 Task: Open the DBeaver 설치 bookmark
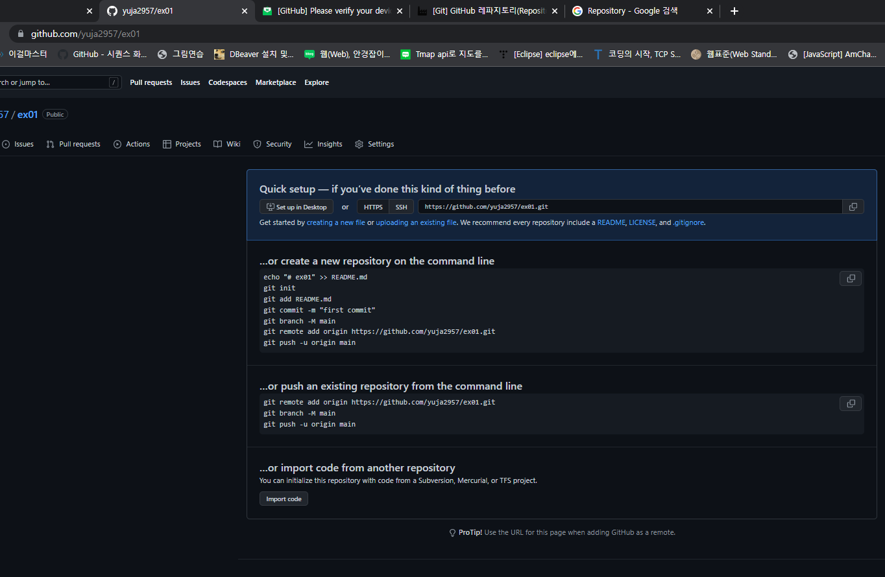tap(254, 54)
